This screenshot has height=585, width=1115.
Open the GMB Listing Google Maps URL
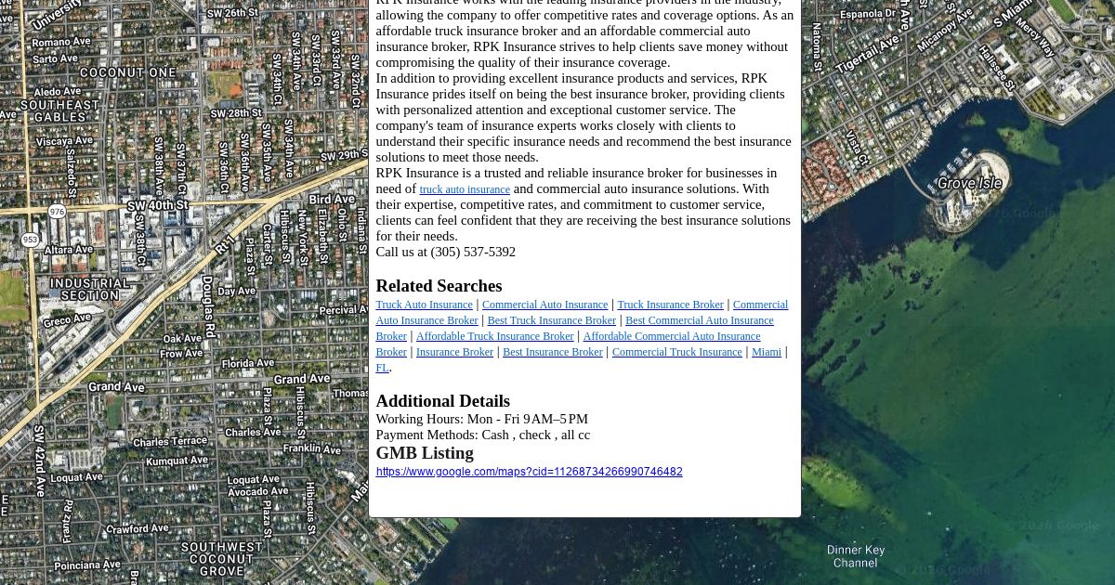click(529, 472)
